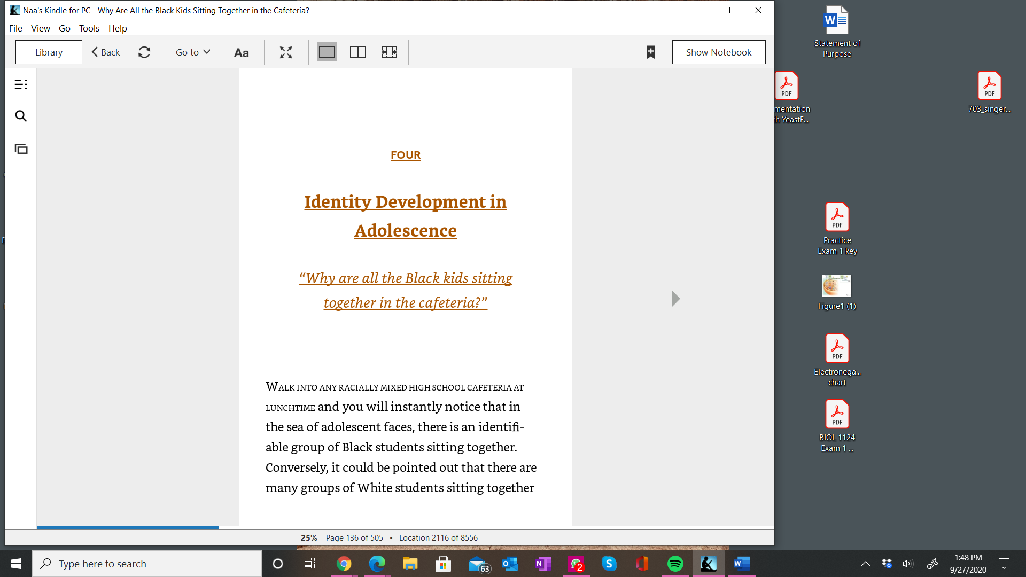The image size is (1026, 577).
Task: Click Show Notebook button
Action: (x=719, y=52)
